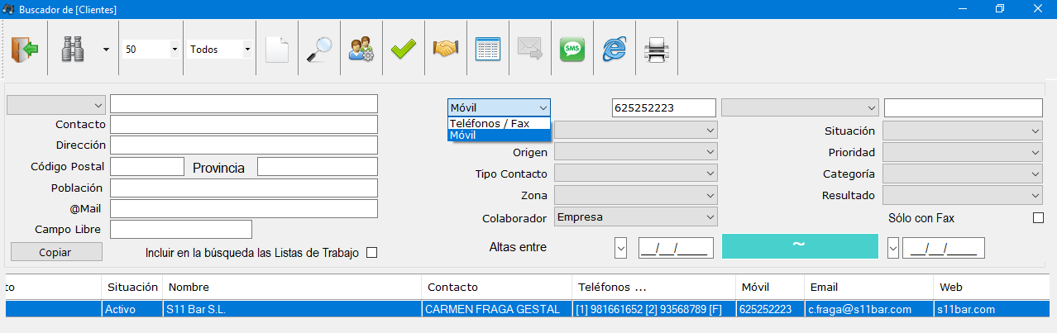Click the envelope send mail icon
The image size is (1057, 333).
click(x=529, y=50)
